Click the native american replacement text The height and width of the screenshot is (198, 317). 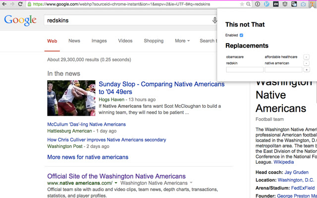277,63
